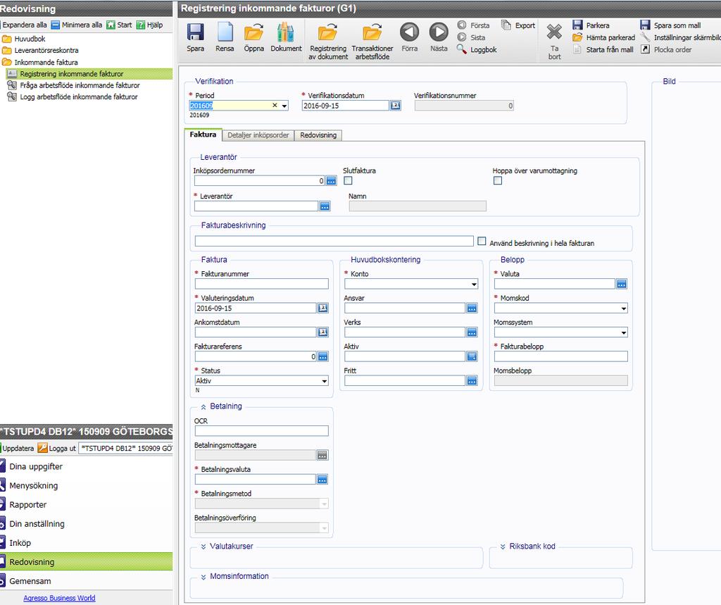Expand the Momsinformation section

203,576
